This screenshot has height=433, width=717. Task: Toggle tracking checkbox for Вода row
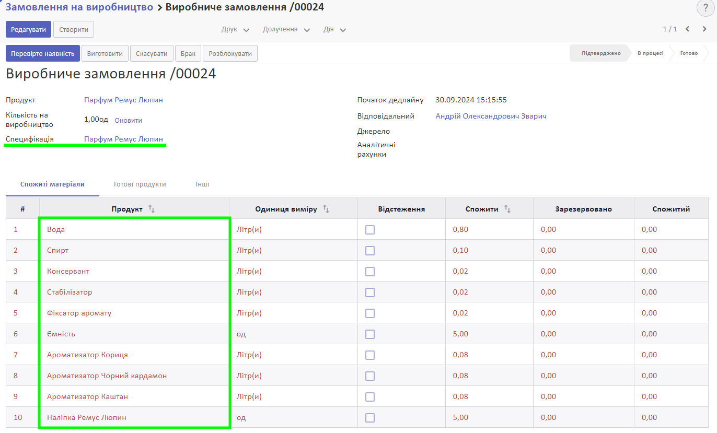click(x=370, y=230)
